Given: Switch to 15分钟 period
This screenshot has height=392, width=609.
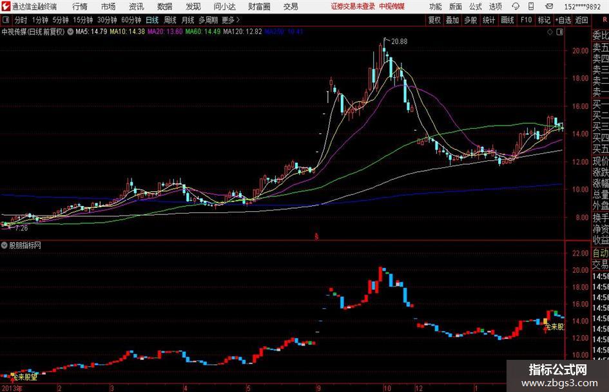Looking at the screenshot, I should click(x=83, y=20).
